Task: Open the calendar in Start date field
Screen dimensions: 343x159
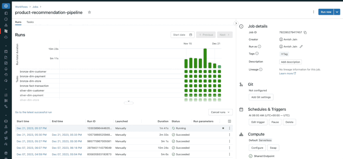Action: pos(191,35)
